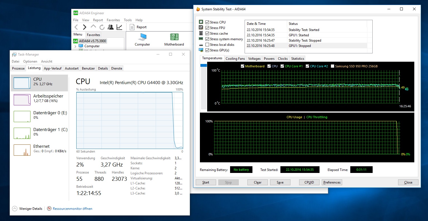Uncheck Stress CPU
Image resolution: width=428 pixels, height=221 pixels.
click(x=207, y=22)
